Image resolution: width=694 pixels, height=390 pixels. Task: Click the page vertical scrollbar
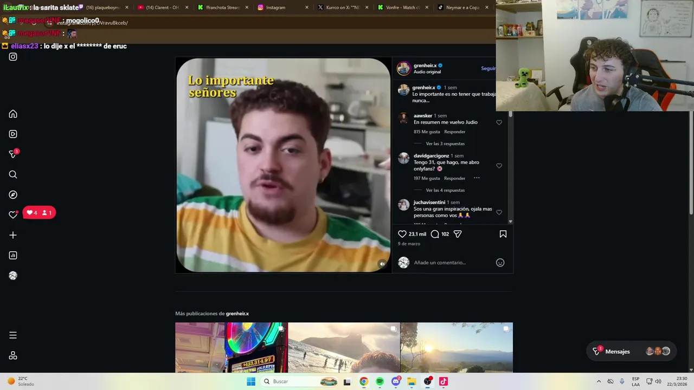[691, 162]
